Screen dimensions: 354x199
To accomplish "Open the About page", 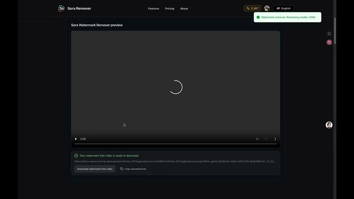I will coord(184,9).
